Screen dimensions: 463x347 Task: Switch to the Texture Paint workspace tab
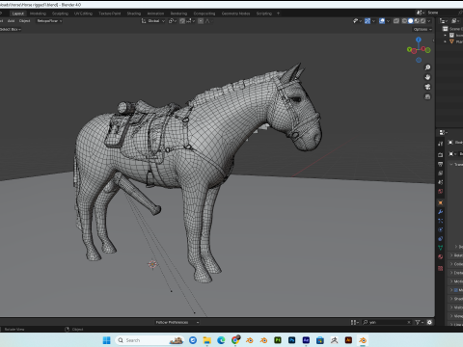[110, 13]
